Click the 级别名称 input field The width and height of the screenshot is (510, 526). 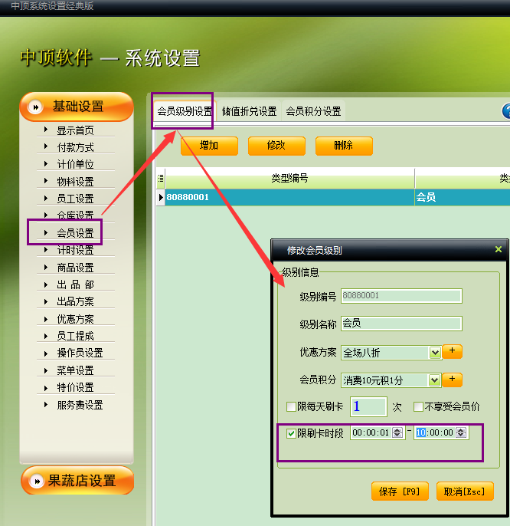pos(401,324)
